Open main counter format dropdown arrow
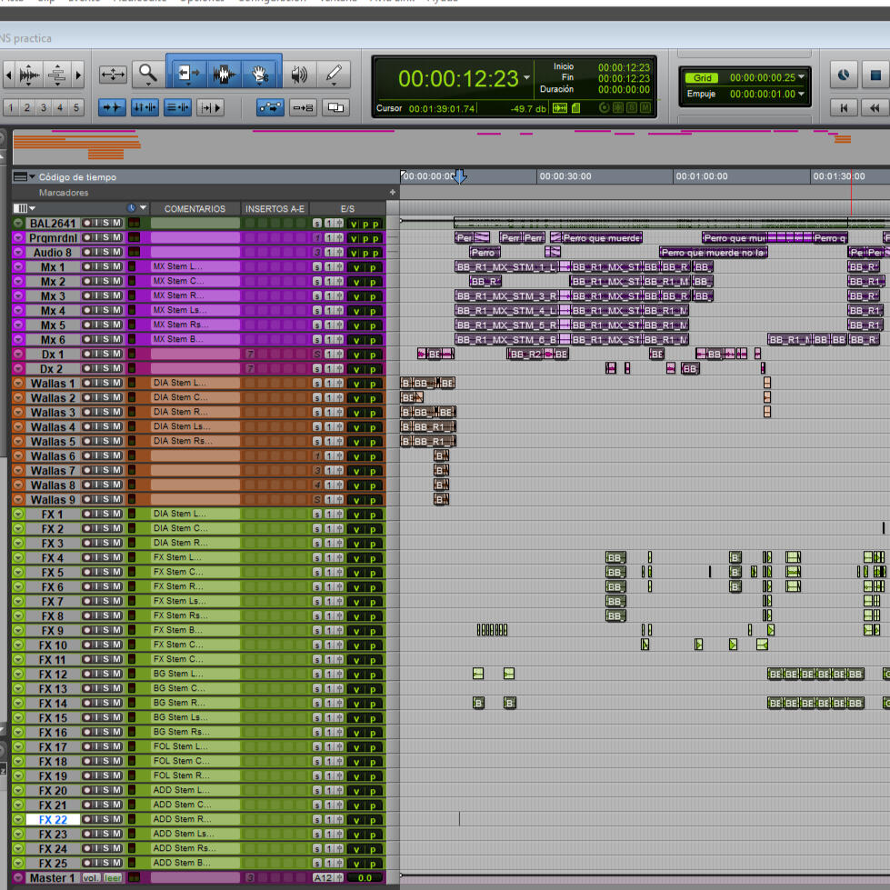This screenshot has height=890, width=890. (526, 78)
